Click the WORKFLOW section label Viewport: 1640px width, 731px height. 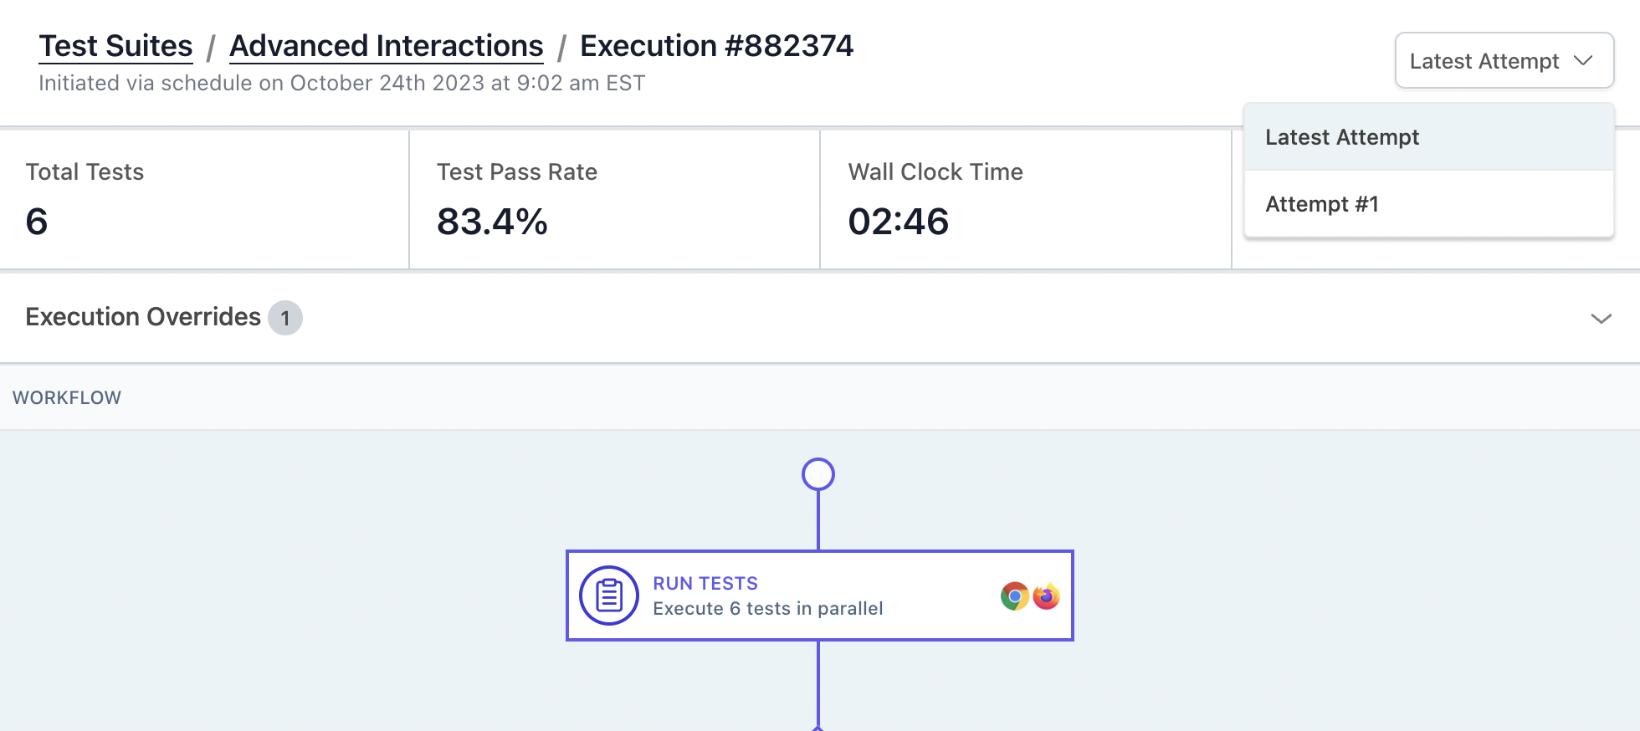[x=67, y=398]
